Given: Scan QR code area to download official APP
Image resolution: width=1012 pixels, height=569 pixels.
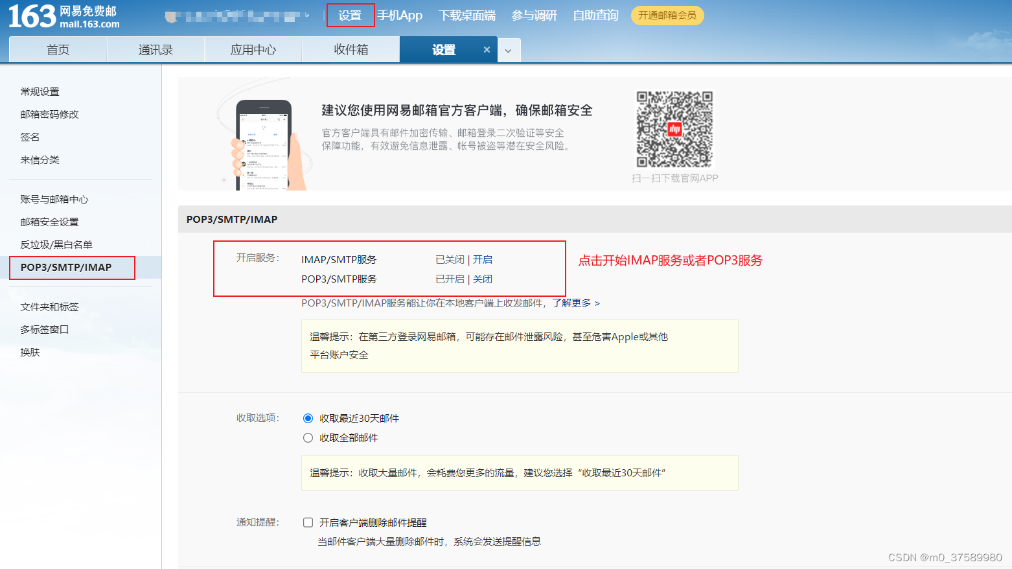Looking at the screenshot, I should (x=675, y=130).
